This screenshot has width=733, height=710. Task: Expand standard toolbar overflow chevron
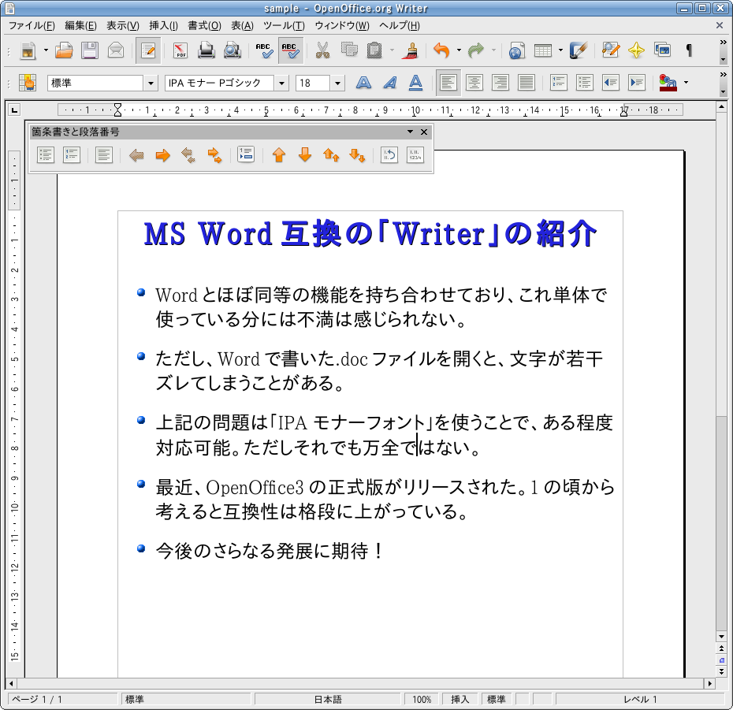tap(724, 43)
